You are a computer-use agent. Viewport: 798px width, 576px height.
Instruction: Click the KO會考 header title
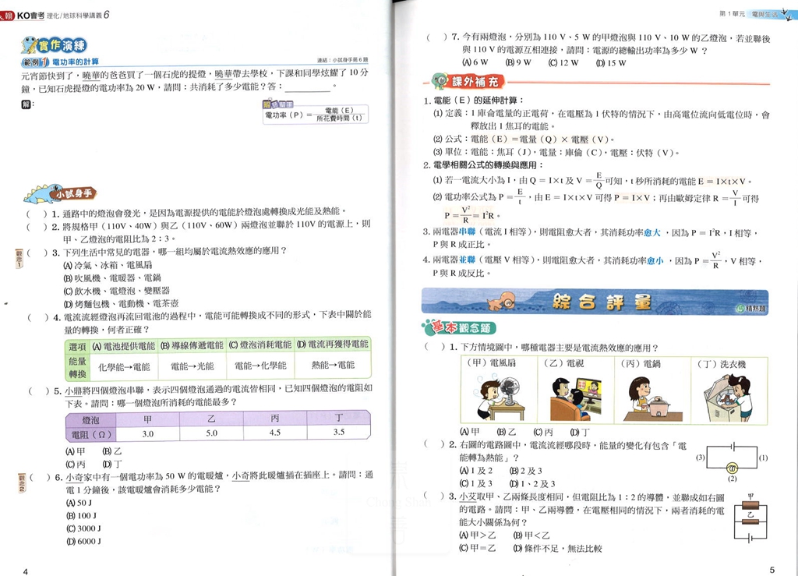click(30, 16)
